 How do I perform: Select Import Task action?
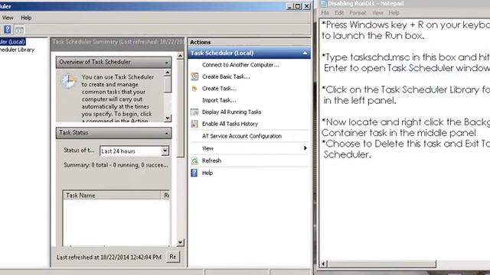click(x=219, y=100)
